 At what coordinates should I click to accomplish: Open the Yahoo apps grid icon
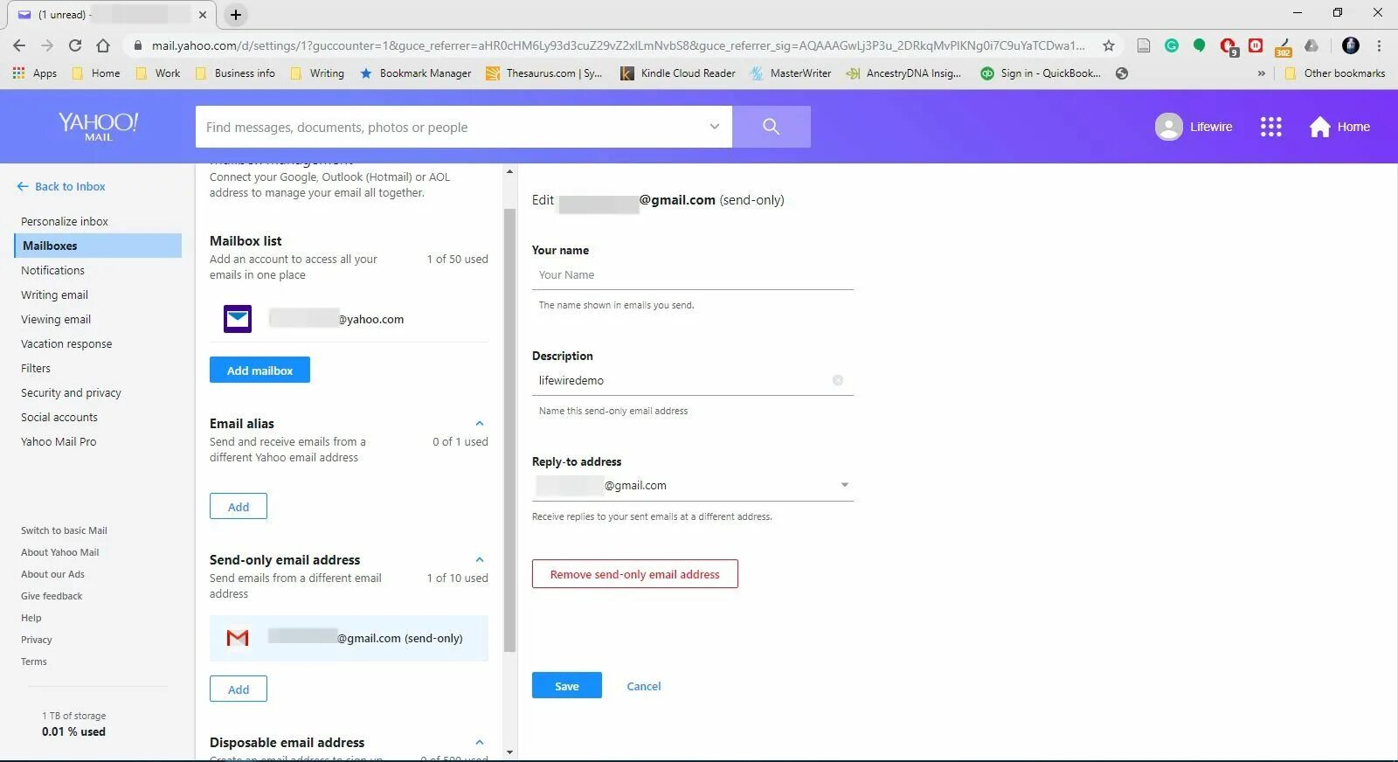coord(1270,127)
